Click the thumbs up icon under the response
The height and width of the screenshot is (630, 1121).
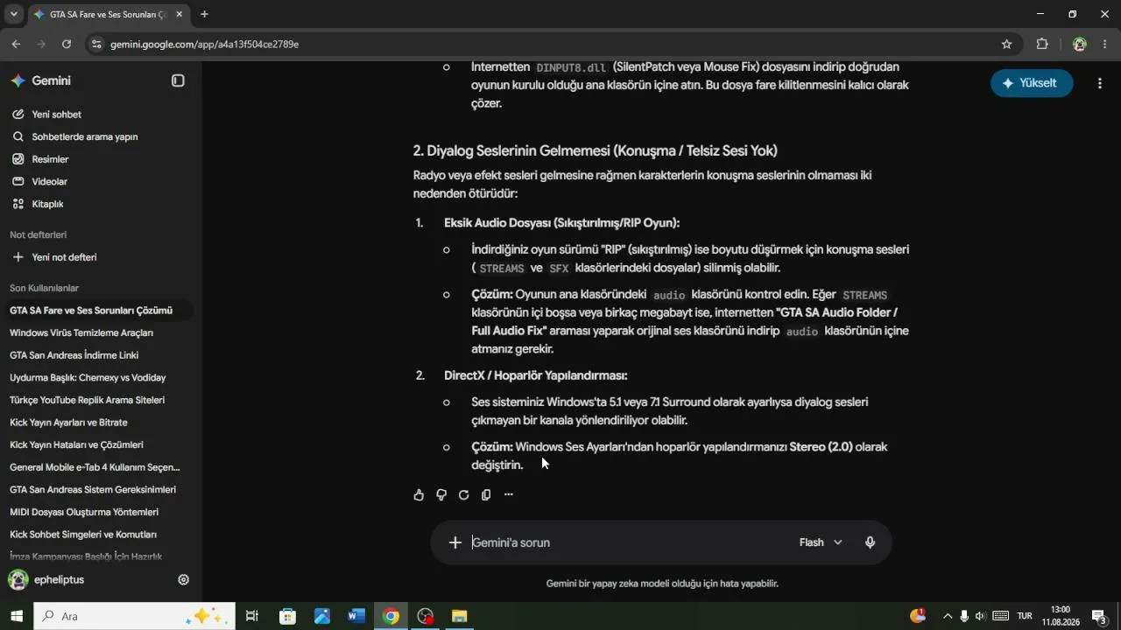click(x=419, y=495)
